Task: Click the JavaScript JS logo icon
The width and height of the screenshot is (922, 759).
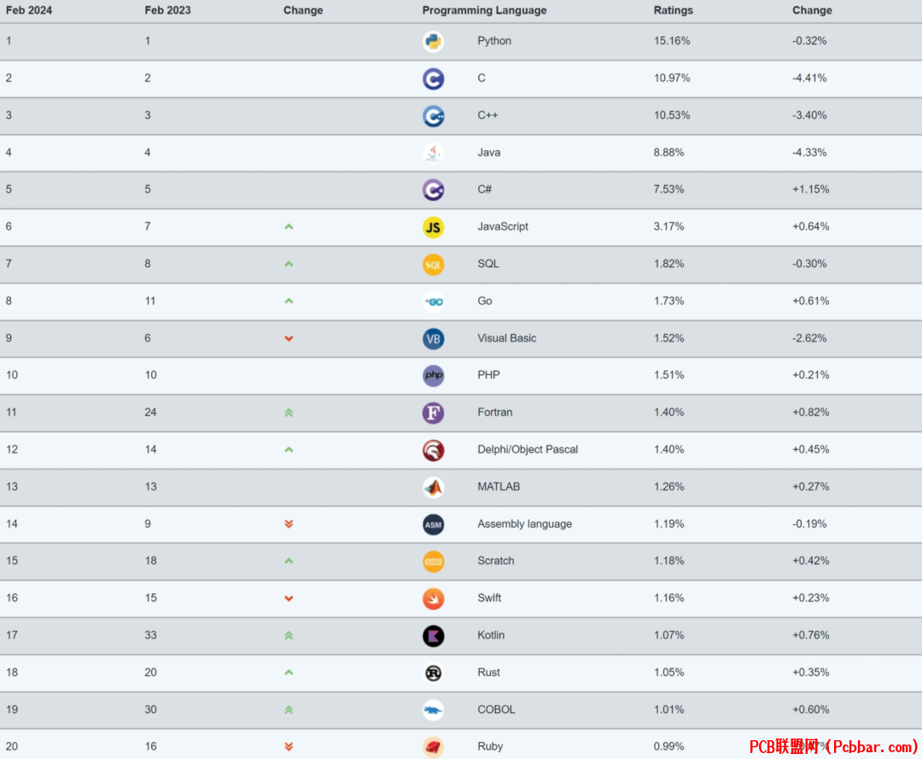Action: tap(434, 227)
